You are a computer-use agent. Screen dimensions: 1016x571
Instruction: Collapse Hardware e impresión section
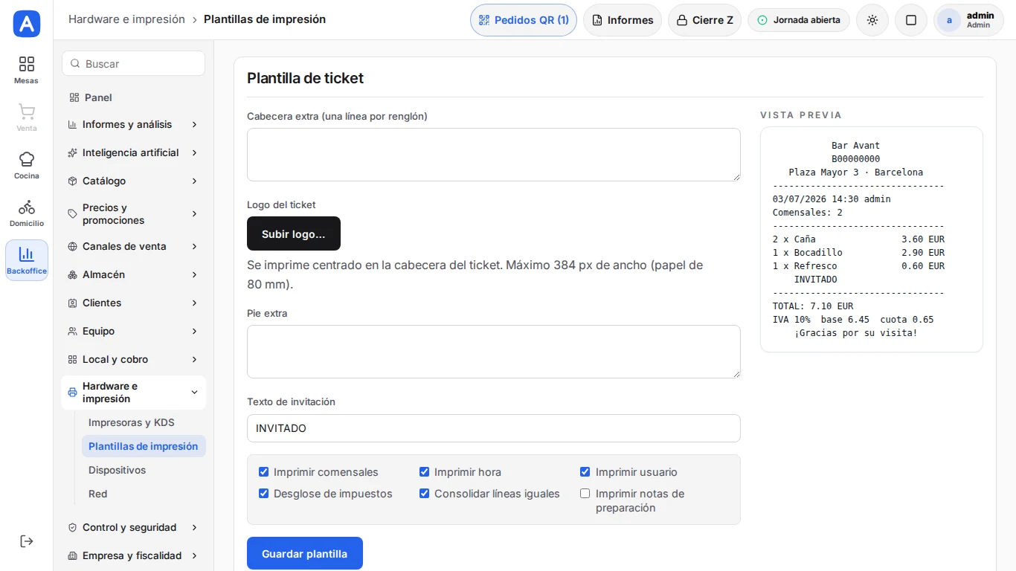133,393
